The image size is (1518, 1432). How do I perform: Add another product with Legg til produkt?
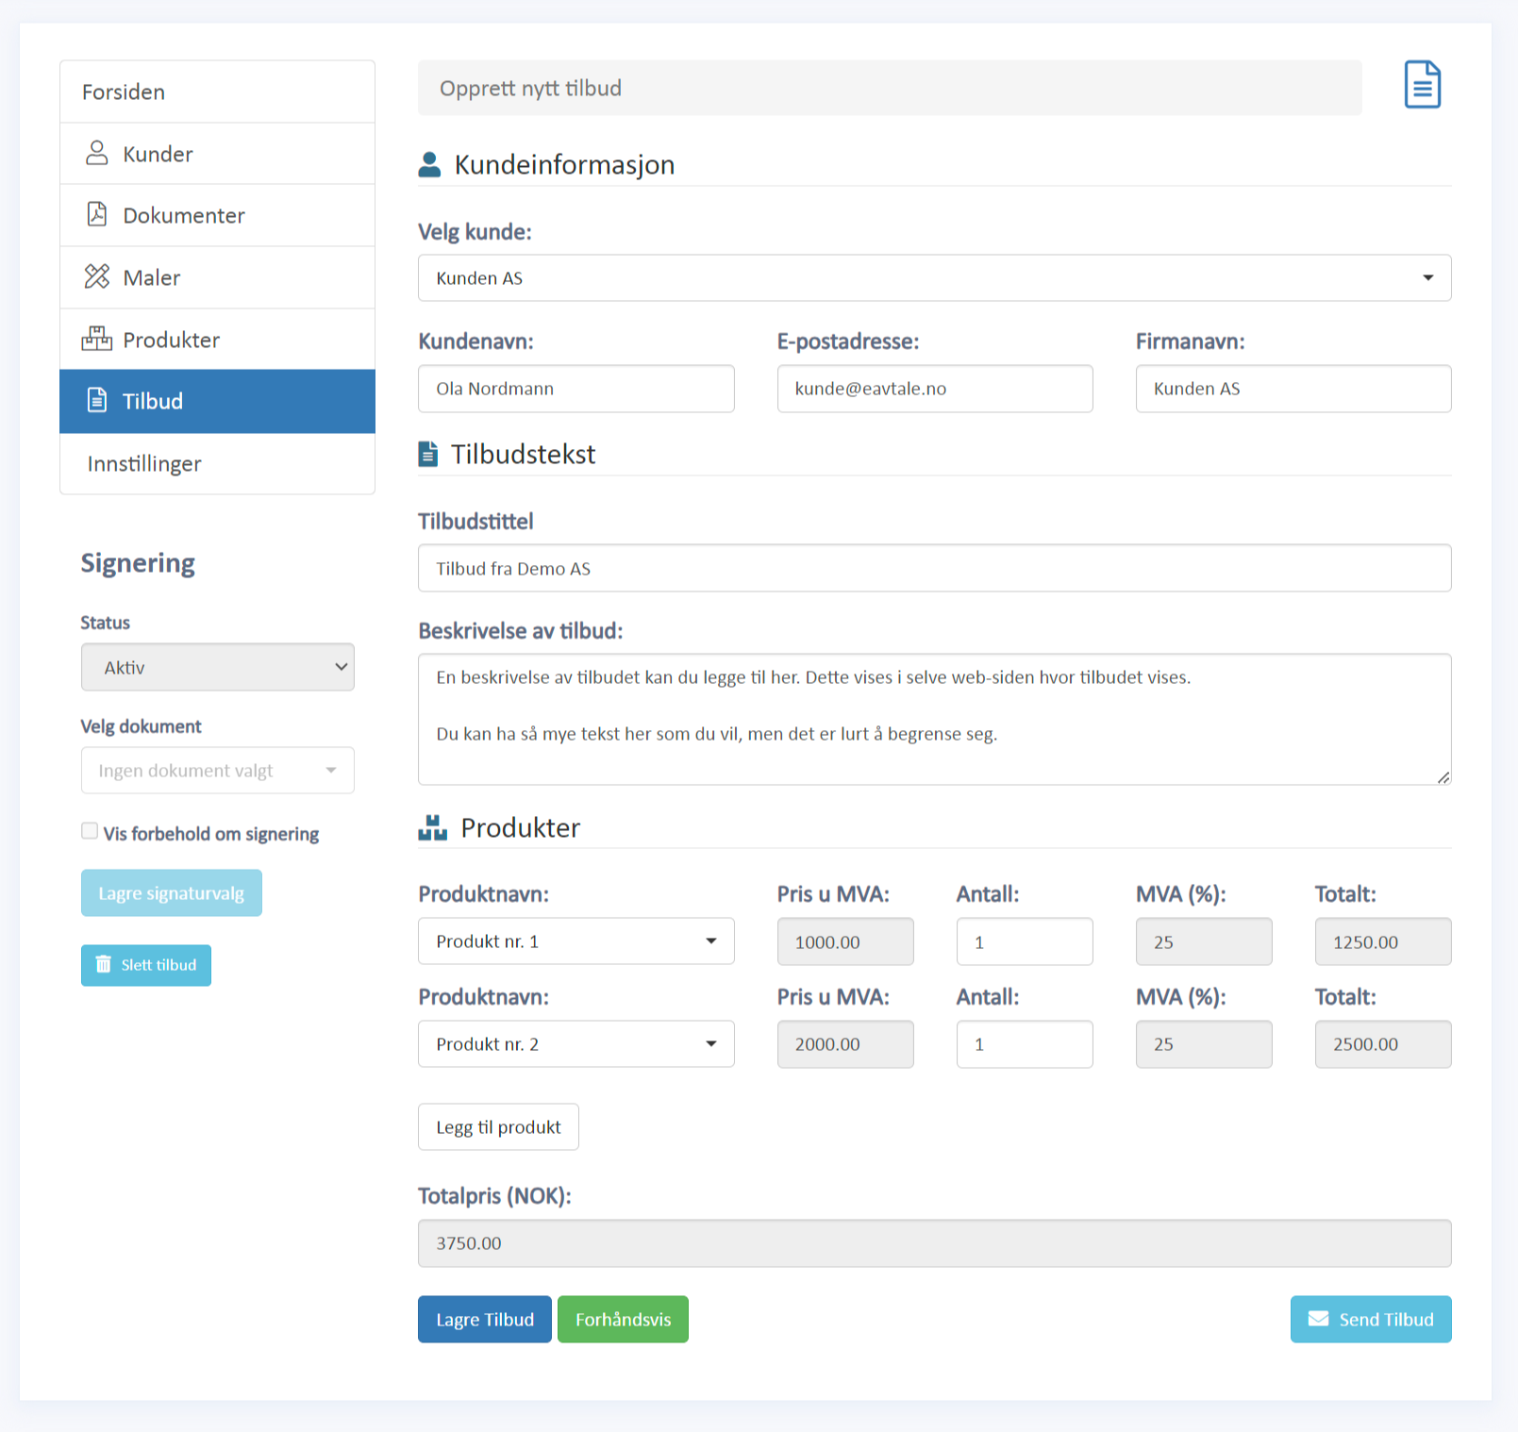coord(498,1127)
